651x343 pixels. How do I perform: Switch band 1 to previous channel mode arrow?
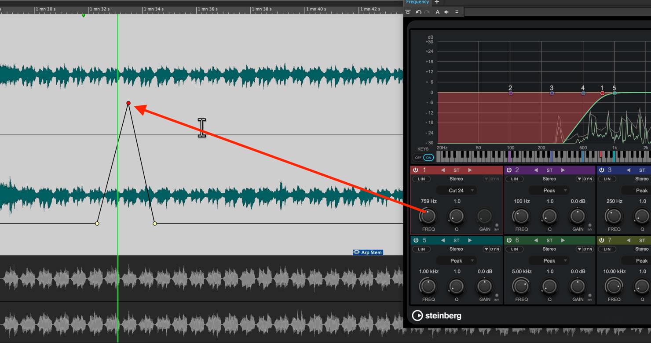point(443,170)
